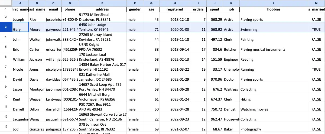Screen dimensions: 325x134
Task: Click the 'hobbies' header cell
Action: (274, 9)
